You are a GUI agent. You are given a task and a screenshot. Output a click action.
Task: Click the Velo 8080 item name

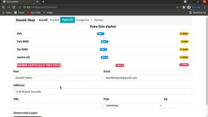coord(23,42)
